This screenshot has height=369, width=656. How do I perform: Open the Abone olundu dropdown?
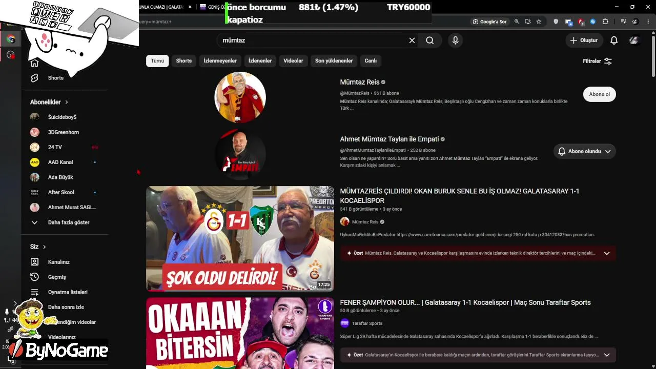(585, 151)
